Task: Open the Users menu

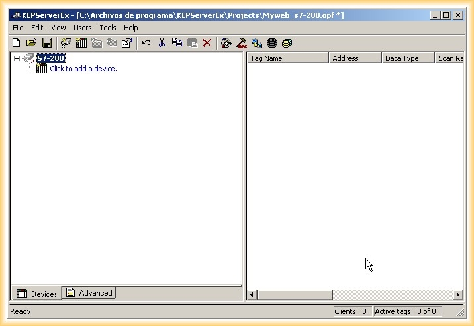Action: (x=83, y=28)
